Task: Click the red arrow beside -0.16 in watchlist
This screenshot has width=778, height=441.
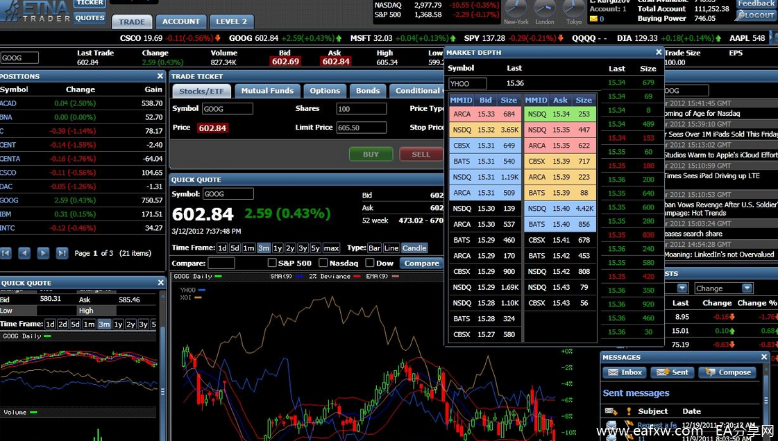Action: (732, 317)
